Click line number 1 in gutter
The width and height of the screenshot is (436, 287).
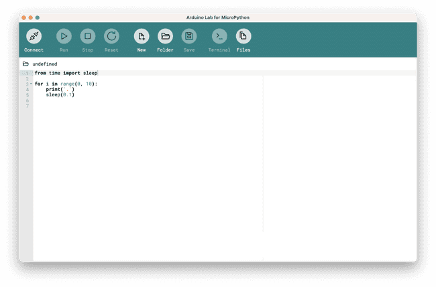click(27, 73)
